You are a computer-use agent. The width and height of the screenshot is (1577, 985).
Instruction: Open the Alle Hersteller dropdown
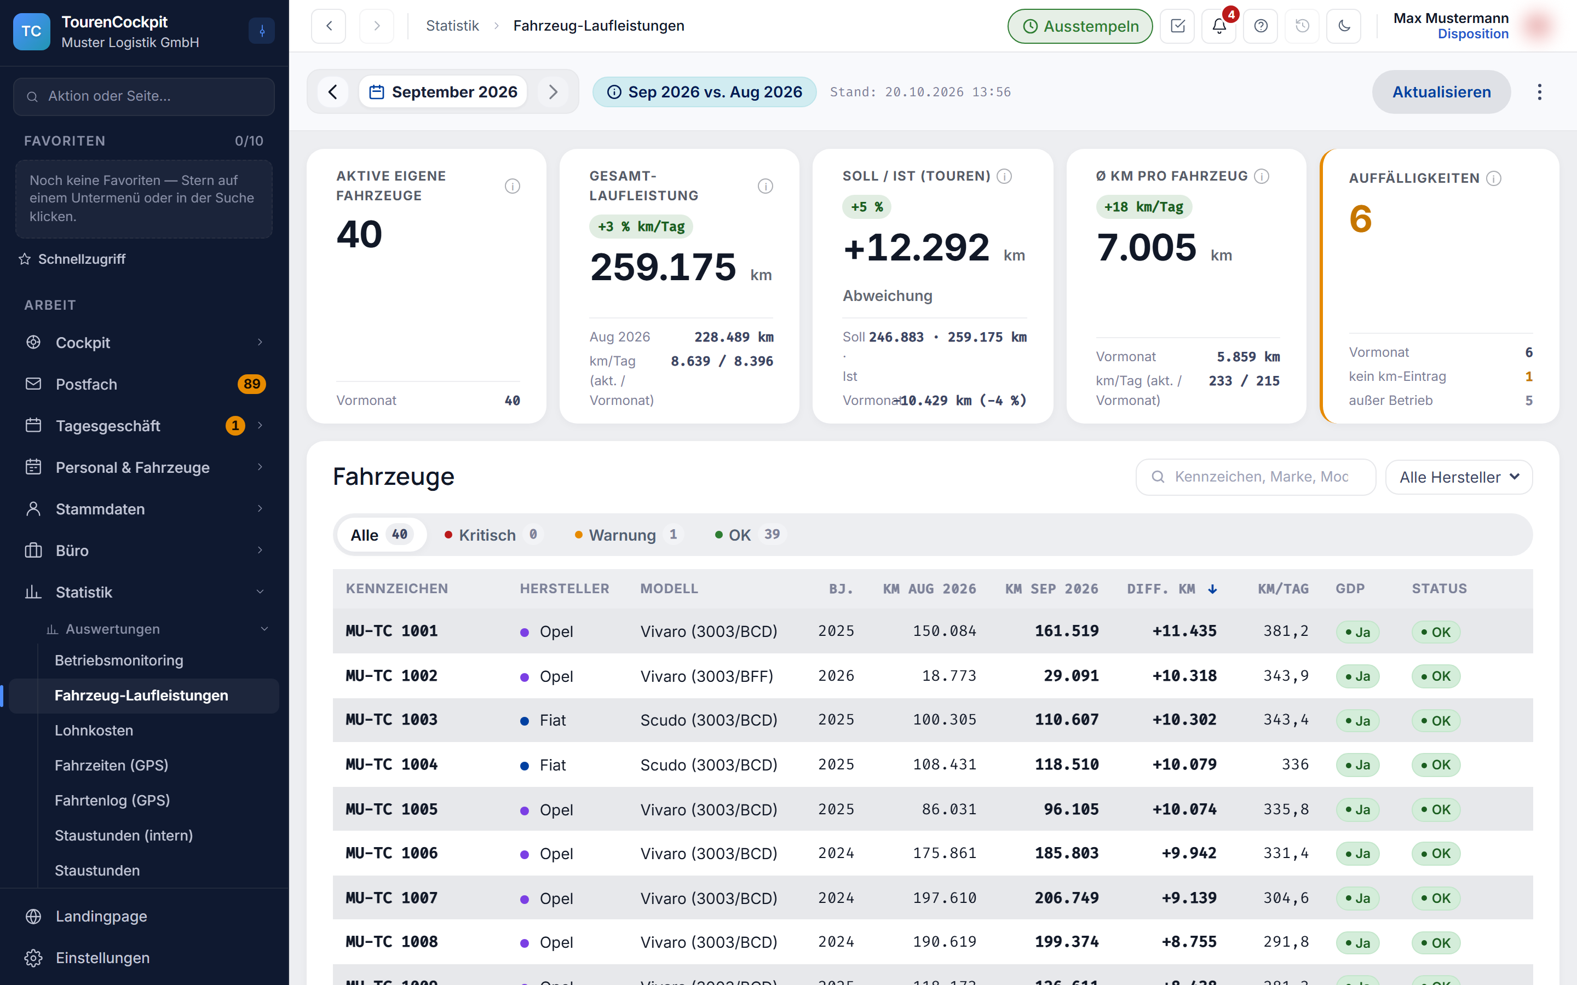(1458, 477)
